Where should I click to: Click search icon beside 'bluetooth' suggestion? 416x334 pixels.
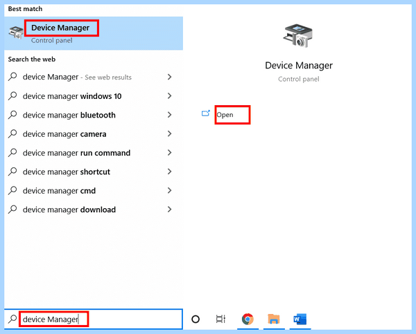12,115
